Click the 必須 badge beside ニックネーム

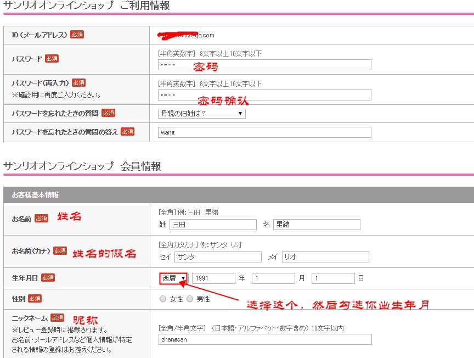point(57,318)
